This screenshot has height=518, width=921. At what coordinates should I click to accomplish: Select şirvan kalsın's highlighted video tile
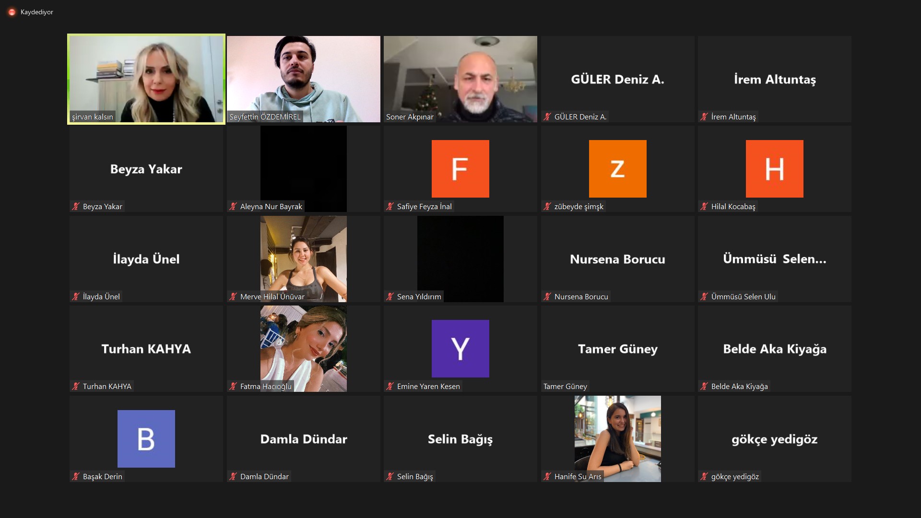[x=146, y=79]
